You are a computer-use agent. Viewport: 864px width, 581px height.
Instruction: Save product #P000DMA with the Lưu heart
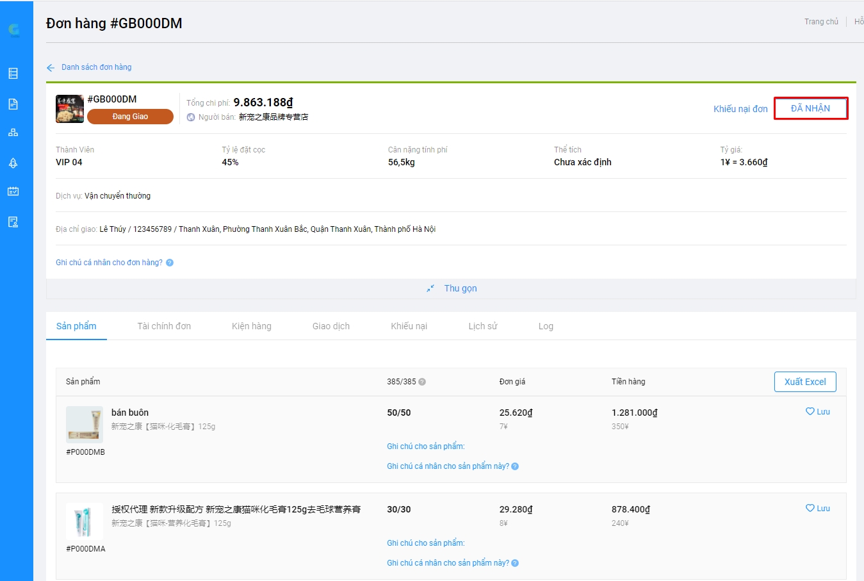coord(818,509)
